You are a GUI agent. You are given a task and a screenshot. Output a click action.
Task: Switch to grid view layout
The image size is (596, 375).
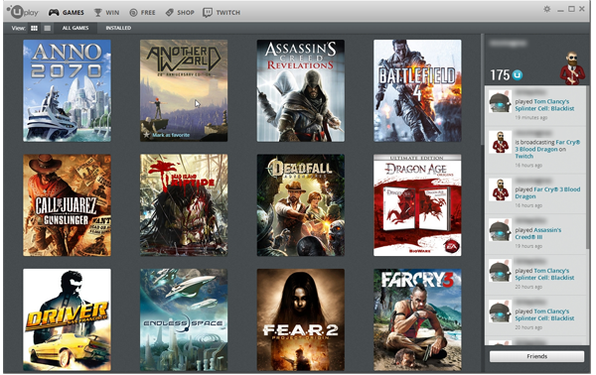(x=34, y=28)
